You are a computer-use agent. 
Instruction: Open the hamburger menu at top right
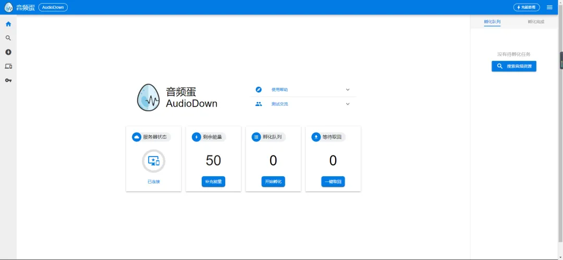(549, 7)
